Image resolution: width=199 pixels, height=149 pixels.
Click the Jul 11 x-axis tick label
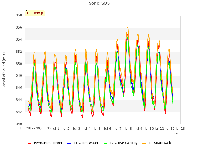(x=160, y=129)
